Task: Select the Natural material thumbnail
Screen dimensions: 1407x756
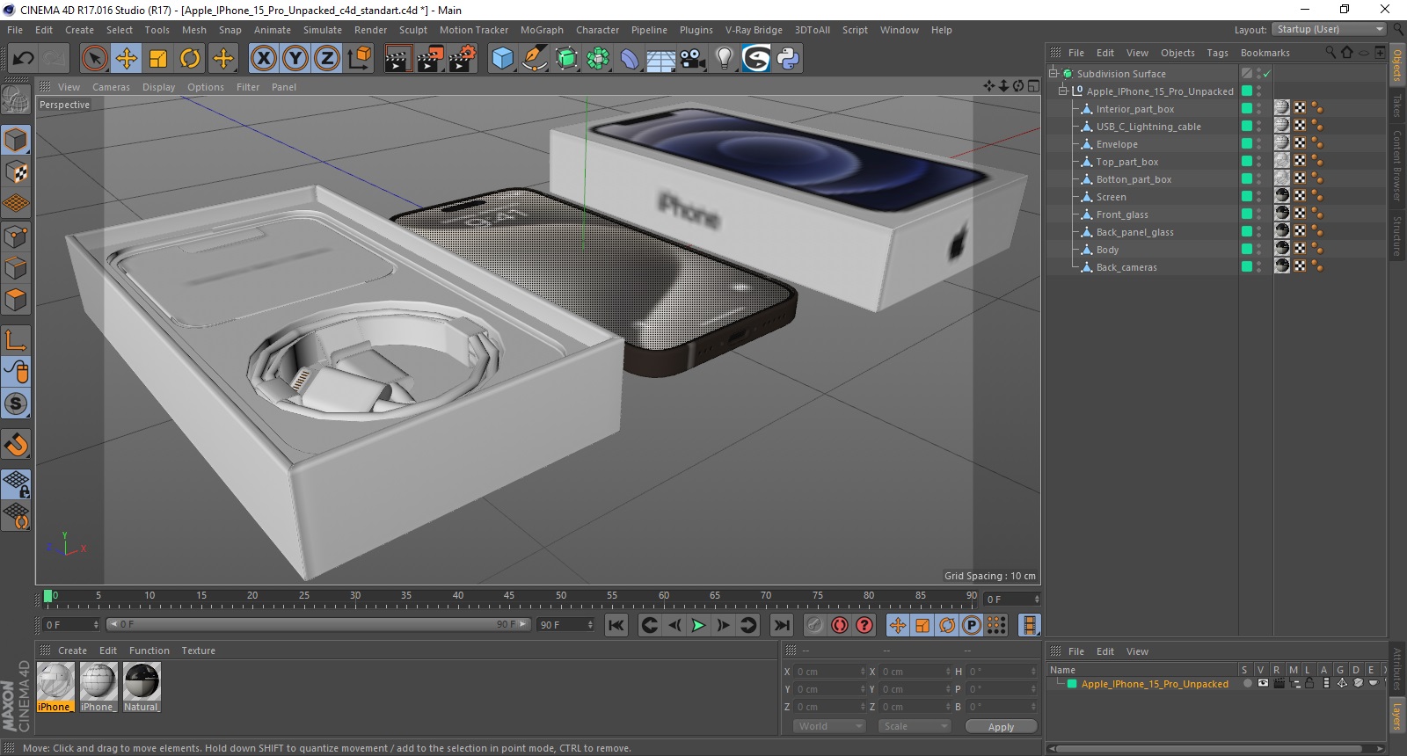Action: point(142,682)
